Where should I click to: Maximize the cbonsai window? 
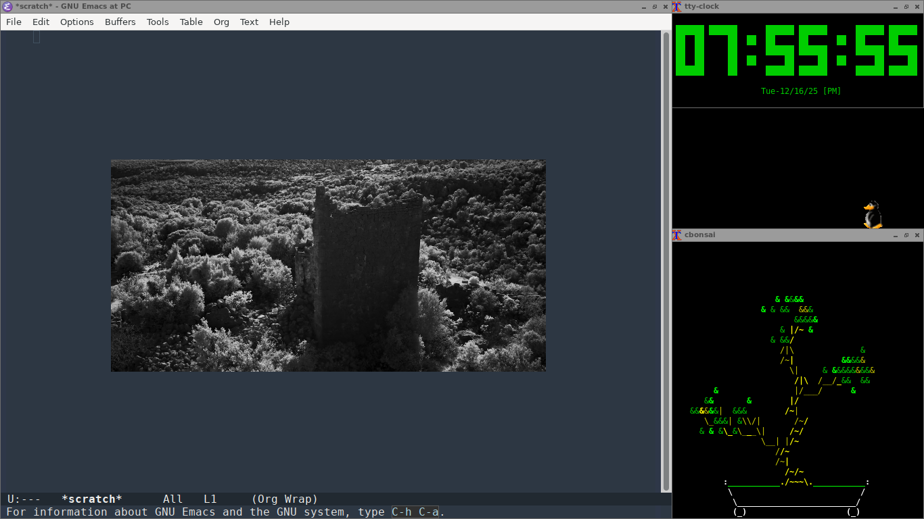coord(906,235)
